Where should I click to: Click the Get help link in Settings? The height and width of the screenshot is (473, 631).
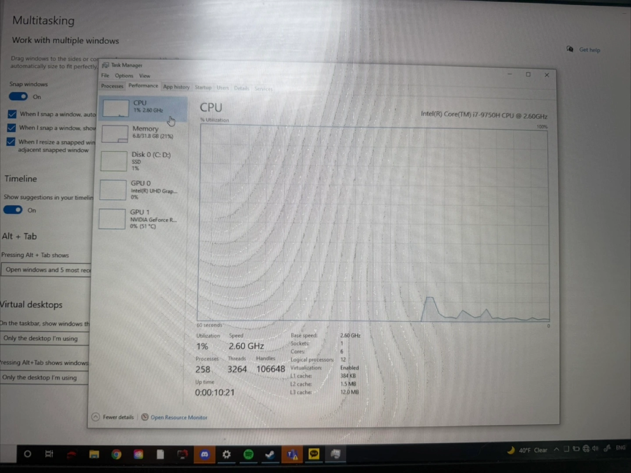(589, 50)
